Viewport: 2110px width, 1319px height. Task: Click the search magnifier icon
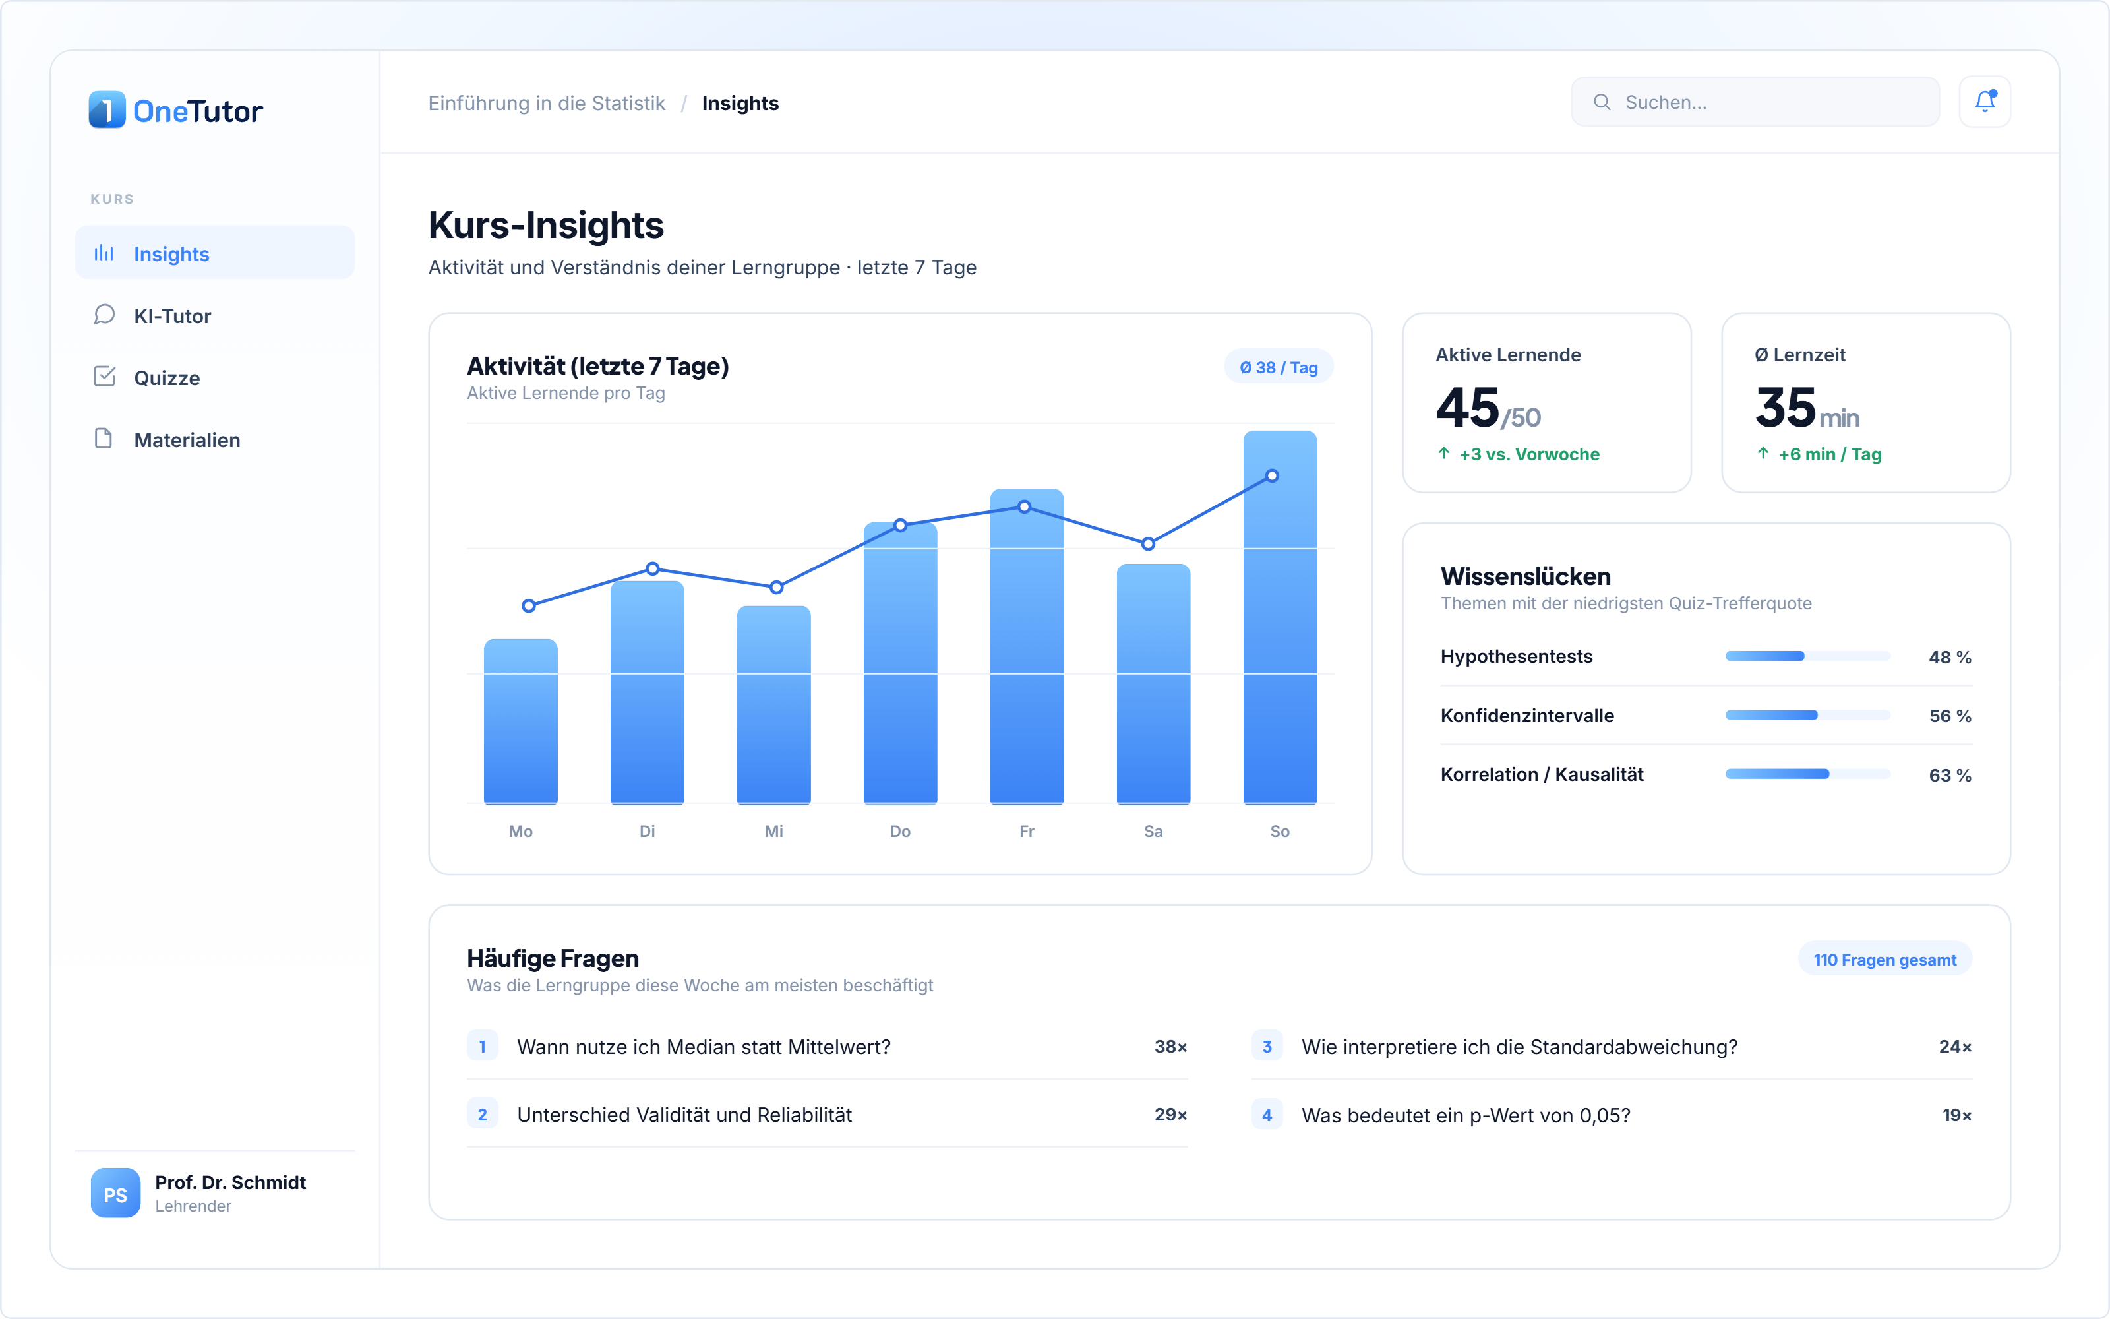point(1602,102)
